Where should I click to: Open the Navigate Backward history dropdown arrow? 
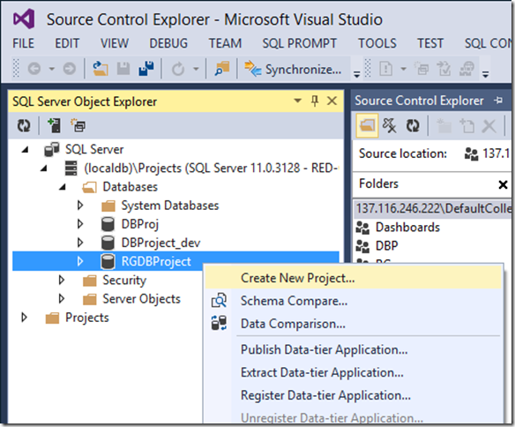[52, 69]
